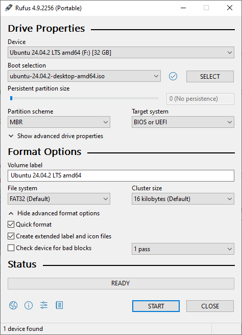
Task: Open the Cluster size dropdown
Action: [x=183, y=198]
